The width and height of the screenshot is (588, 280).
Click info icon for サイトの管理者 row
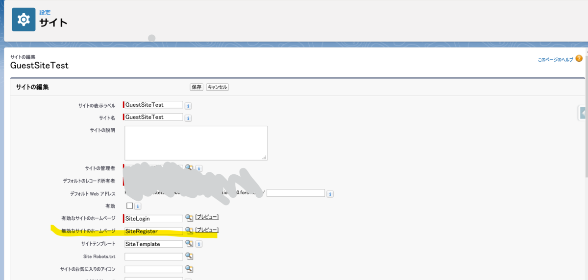click(199, 169)
